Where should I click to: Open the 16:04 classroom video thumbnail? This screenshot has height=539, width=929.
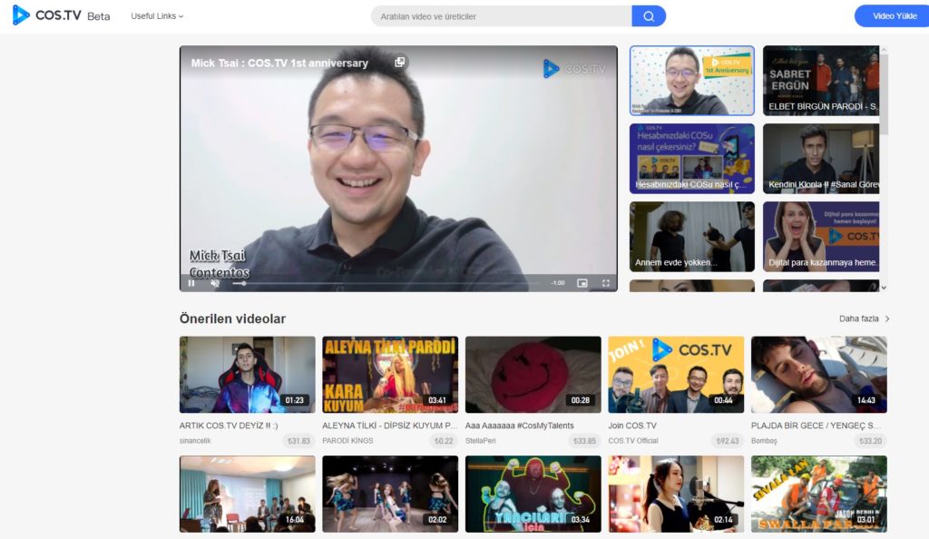point(247,494)
